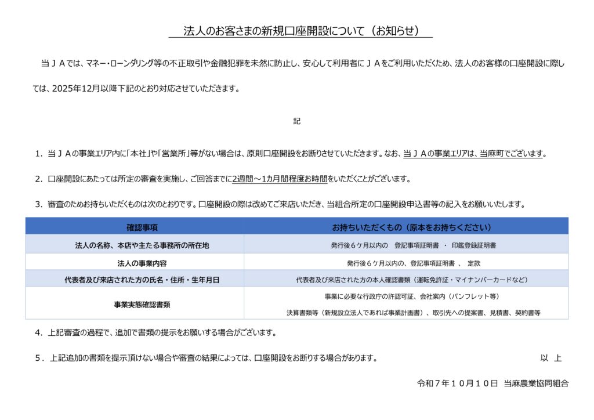Click the お持ちいただくもの table header
Screen dimensions: 594x420
tap(406, 226)
